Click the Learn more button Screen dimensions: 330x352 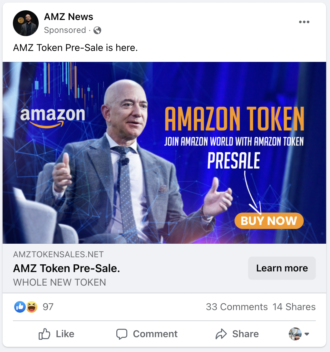(282, 268)
